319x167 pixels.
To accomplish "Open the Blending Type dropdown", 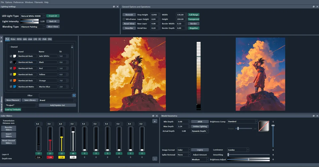I will tap(33, 27).
